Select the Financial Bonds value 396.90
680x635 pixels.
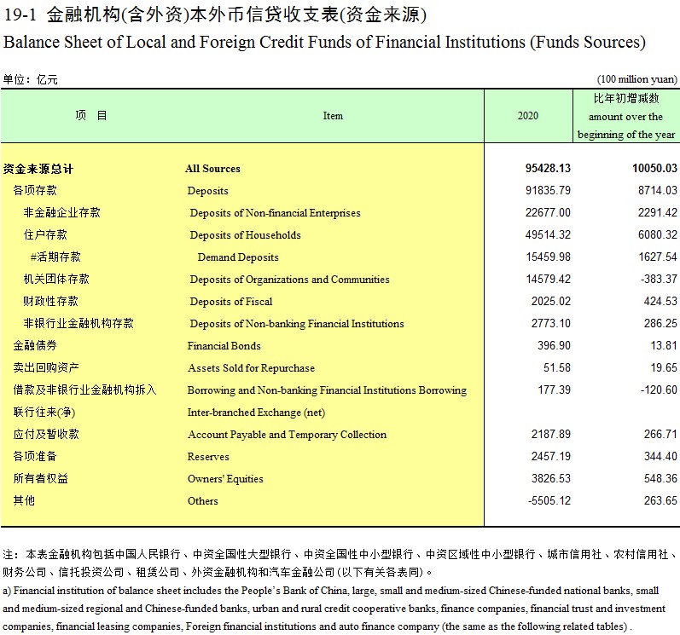(554, 345)
